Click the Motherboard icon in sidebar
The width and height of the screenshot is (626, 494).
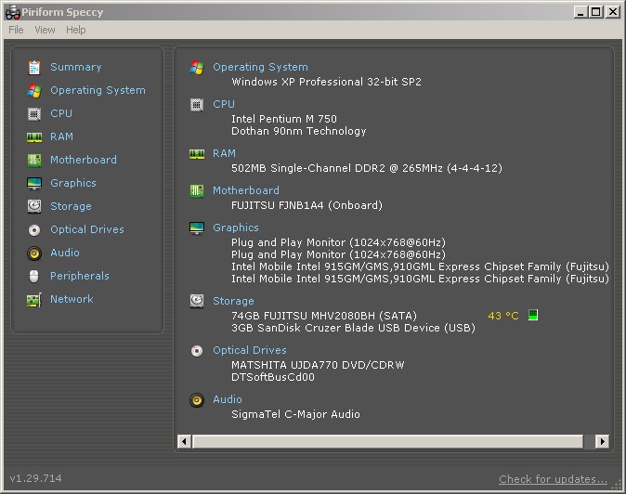(x=34, y=161)
